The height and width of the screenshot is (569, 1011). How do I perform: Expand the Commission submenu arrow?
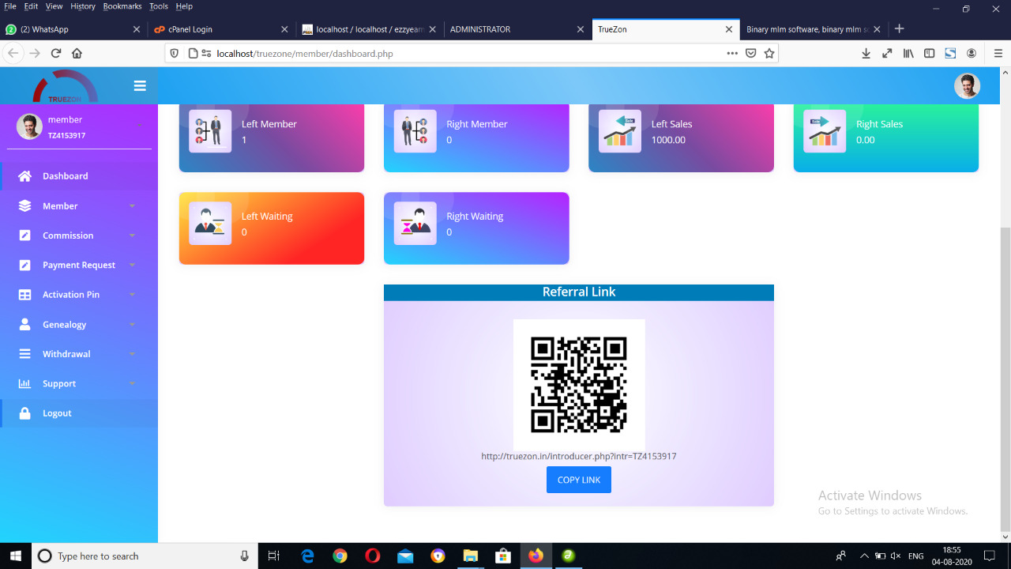point(132,236)
